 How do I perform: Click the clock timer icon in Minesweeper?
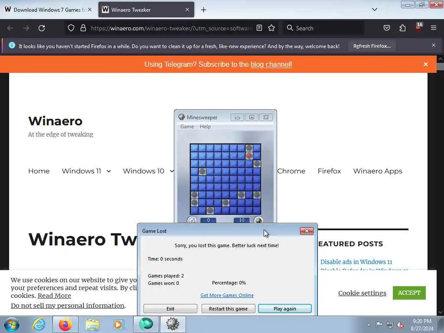[192, 220]
